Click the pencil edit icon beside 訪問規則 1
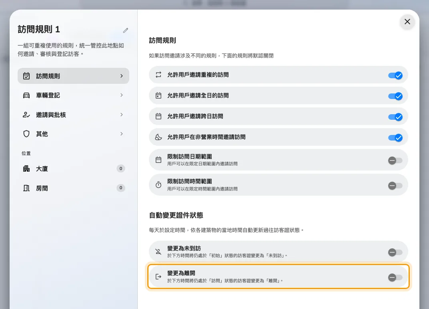This screenshot has width=429, height=309. tap(126, 30)
